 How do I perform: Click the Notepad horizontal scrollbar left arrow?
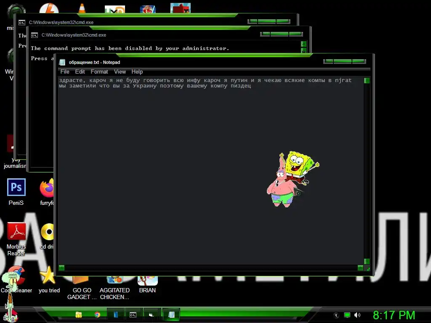[61, 267]
